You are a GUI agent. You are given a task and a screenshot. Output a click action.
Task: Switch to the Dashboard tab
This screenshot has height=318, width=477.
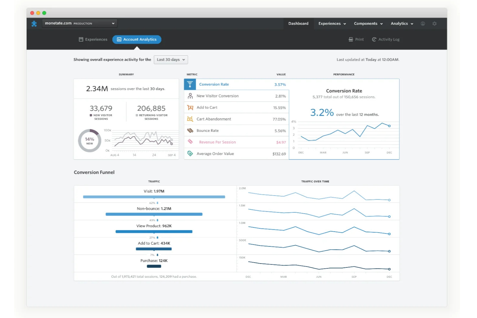pos(298,23)
